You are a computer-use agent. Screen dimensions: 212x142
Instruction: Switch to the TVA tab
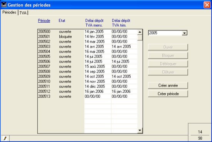(x=23, y=13)
